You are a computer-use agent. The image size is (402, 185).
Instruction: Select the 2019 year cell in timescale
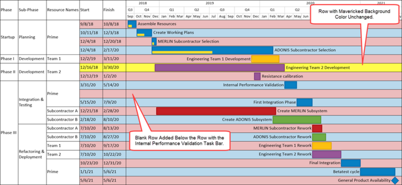tap(210, 4)
